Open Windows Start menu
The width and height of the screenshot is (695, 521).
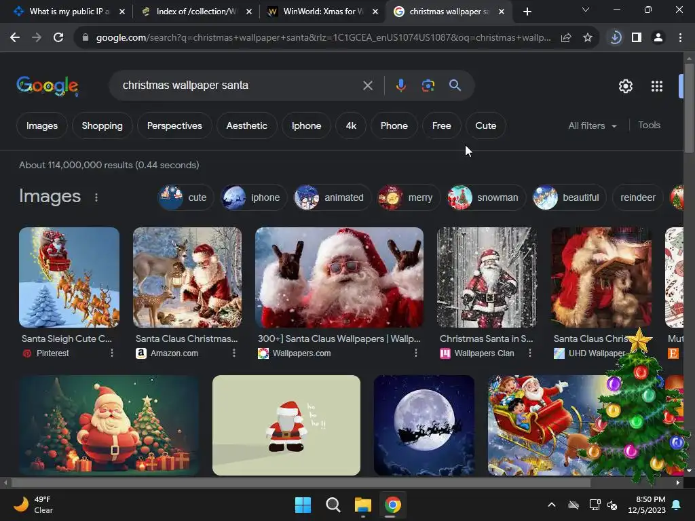click(303, 505)
